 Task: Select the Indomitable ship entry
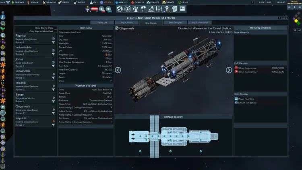[35, 50]
